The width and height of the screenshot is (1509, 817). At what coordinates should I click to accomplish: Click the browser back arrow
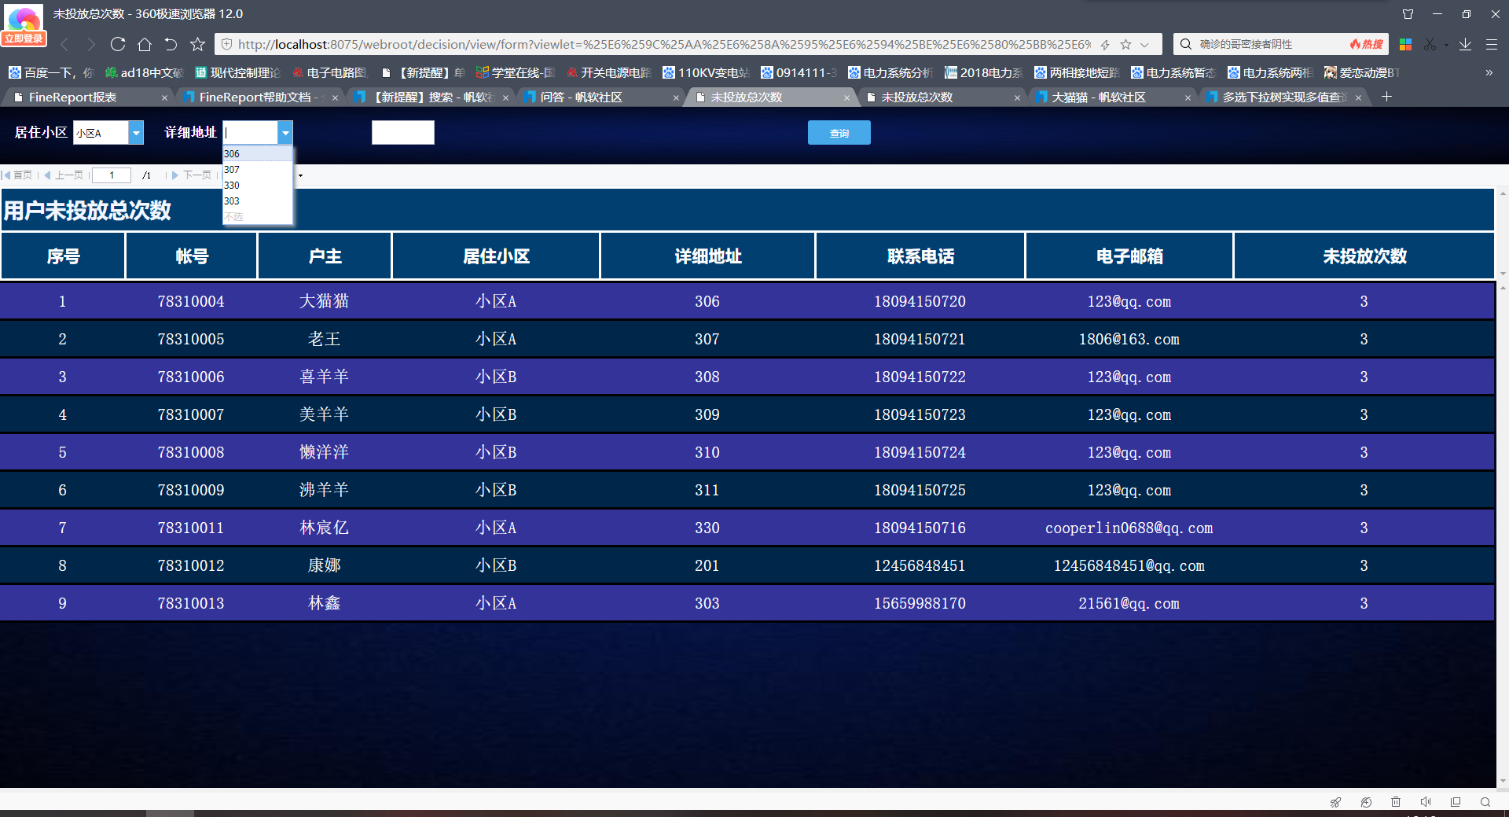[65, 44]
